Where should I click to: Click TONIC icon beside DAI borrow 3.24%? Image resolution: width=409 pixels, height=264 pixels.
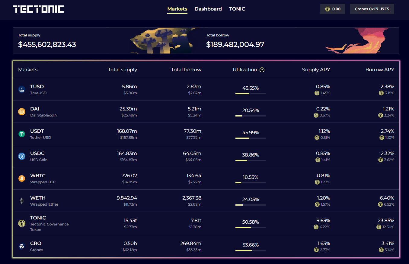point(381,115)
